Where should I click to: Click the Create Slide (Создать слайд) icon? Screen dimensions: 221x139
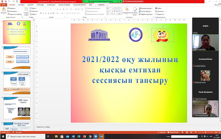click(x=27, y=10)
